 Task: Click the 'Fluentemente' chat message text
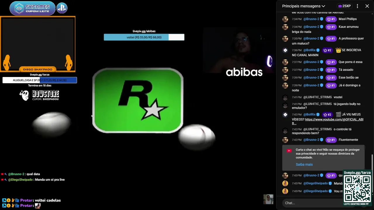(x=348, y=140)
